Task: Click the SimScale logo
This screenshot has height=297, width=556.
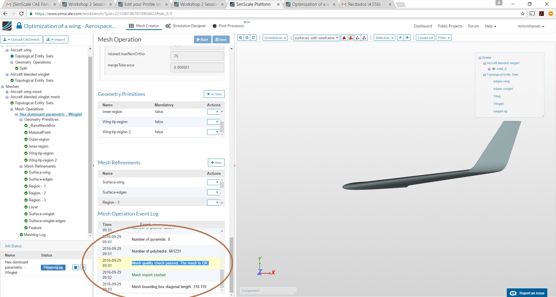Action: pos(7,26)
